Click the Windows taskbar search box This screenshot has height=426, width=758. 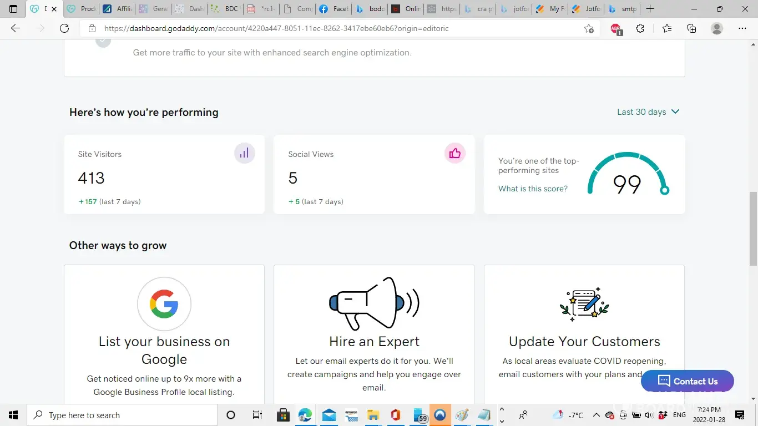click(122, 415)
